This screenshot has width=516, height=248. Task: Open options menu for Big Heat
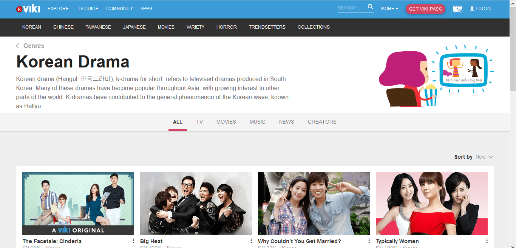251,241
